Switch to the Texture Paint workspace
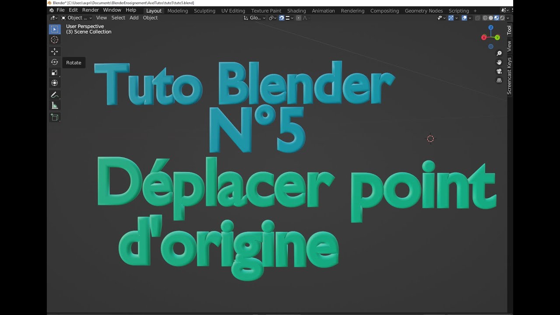Viewport: 560px width, 315px height. pos(266,10)
